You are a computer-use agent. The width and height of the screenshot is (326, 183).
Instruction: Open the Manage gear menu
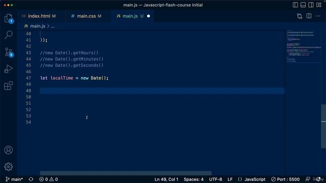point(9,167)
